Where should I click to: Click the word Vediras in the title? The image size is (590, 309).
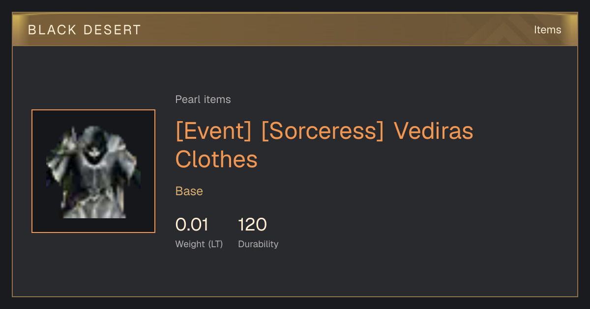(434, 131)
